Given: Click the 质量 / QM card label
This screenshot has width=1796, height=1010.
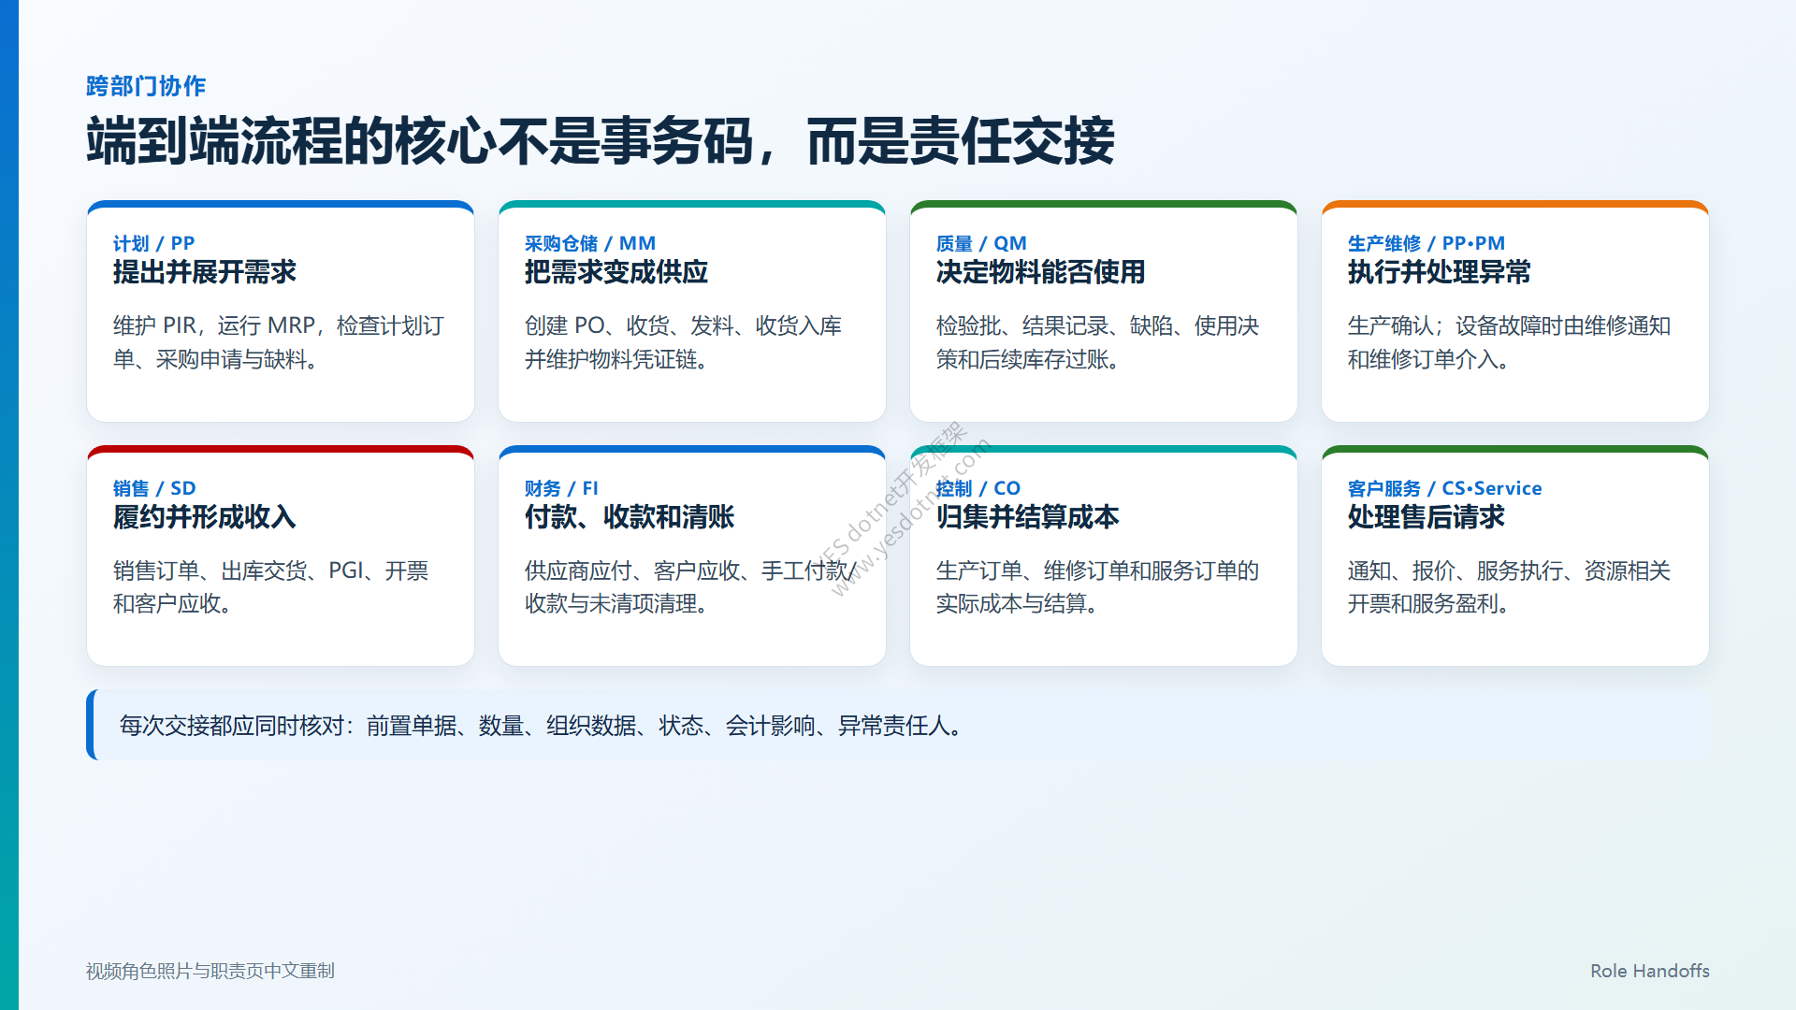Looking at the screenshot, I should [981, 243].
